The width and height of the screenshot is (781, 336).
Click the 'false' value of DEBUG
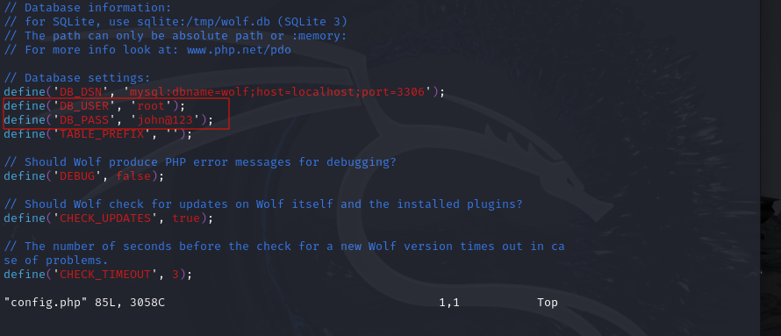coord(133,176)
